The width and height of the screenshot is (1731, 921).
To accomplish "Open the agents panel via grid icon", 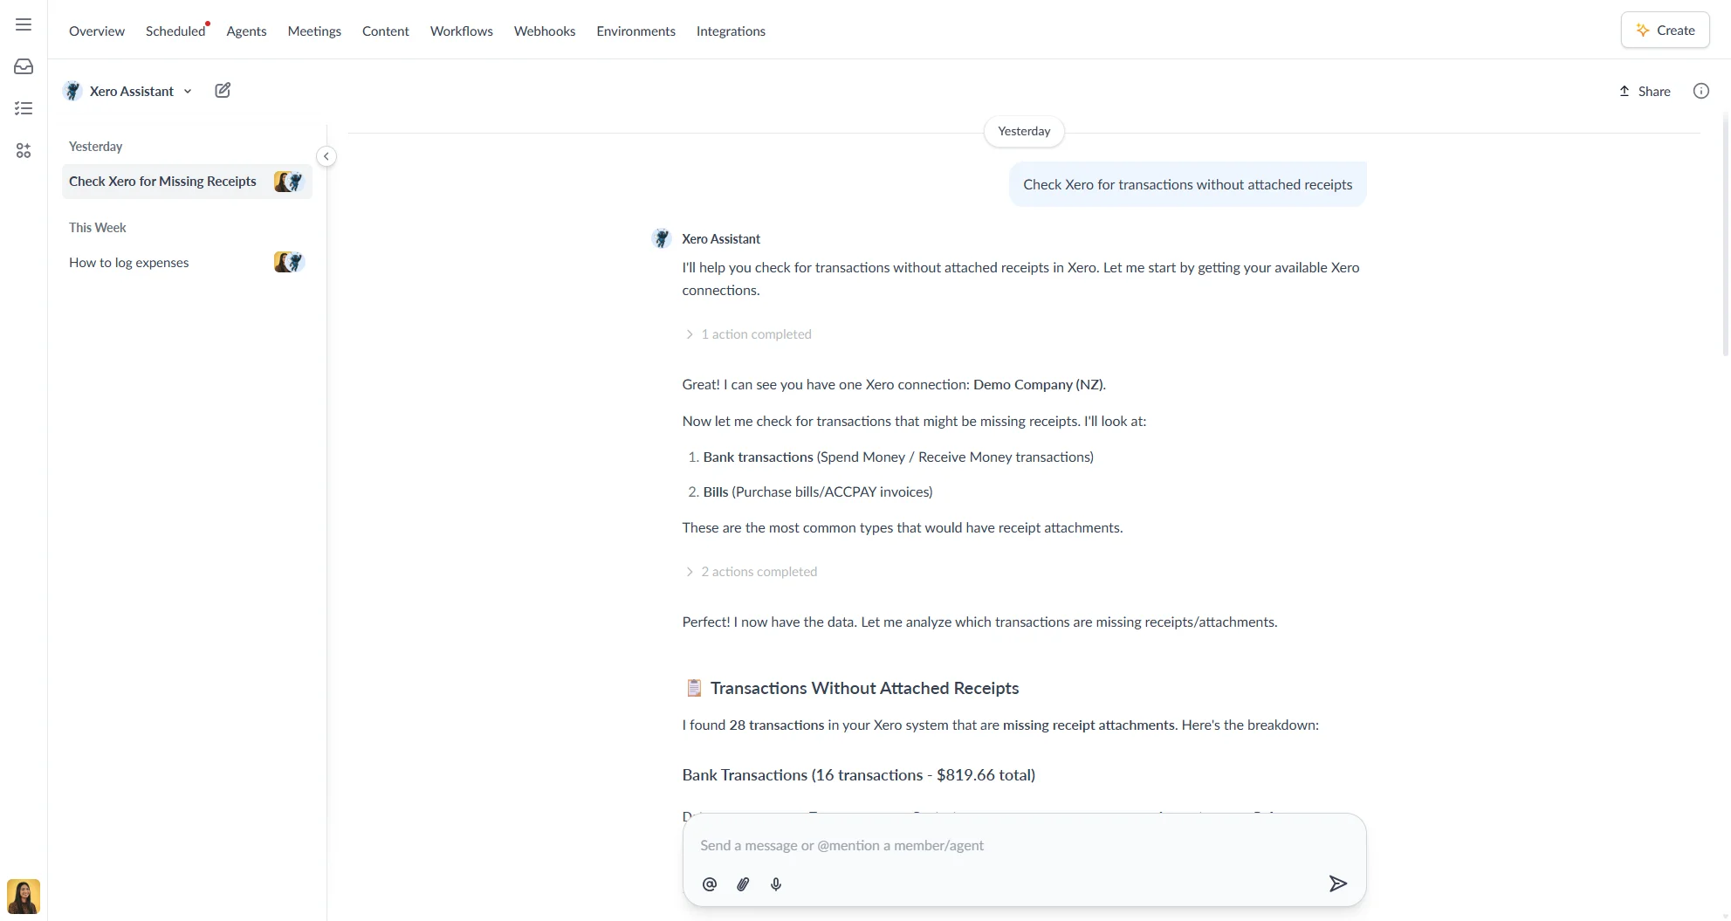I will pos(23,150).
